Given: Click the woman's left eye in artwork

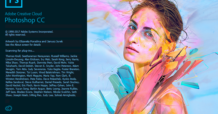Looking at the screenshot, I should click(149, 34).
